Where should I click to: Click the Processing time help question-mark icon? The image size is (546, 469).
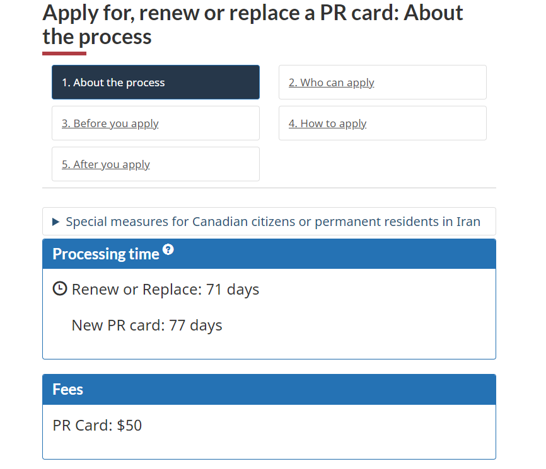168,250
